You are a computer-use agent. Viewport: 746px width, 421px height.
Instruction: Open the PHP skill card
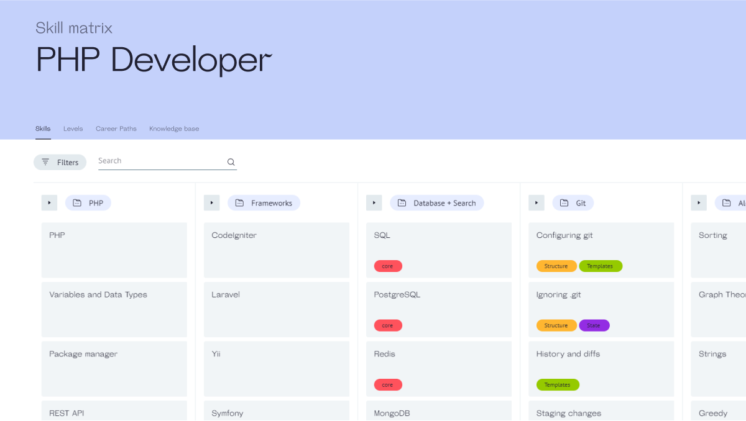[114, 250]
